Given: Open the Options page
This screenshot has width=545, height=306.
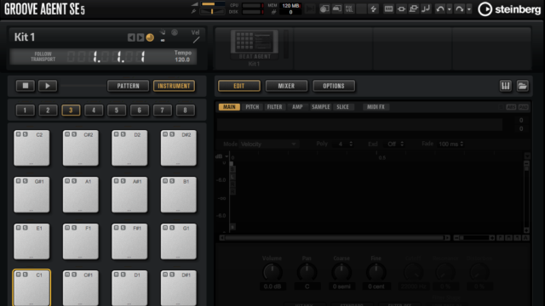Looking at the screenshot, I should pos(334,86).
